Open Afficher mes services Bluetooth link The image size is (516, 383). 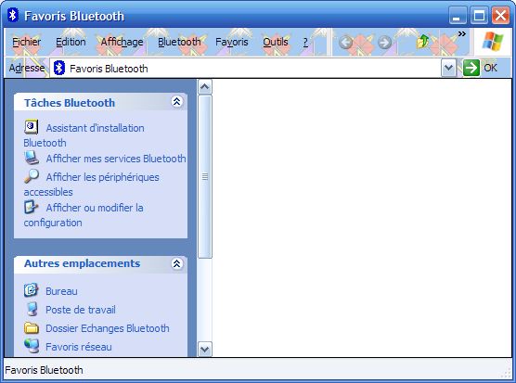tap(116, 159)
